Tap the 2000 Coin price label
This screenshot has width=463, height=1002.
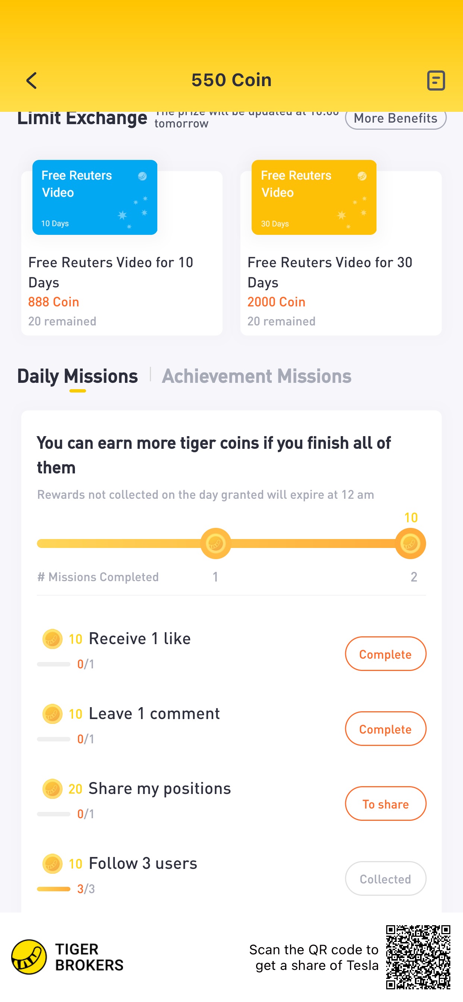point(276,302)
